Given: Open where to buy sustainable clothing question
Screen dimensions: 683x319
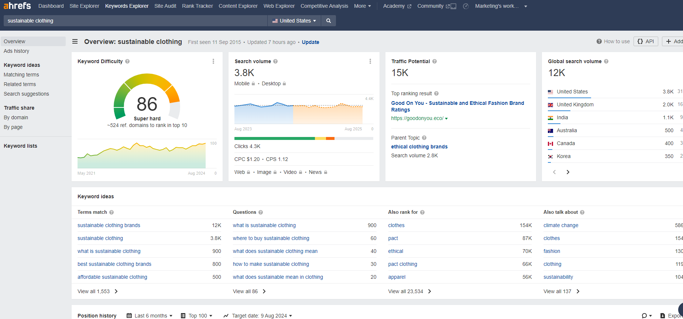Looking at the screenshot, I should (x=271, y=238).
